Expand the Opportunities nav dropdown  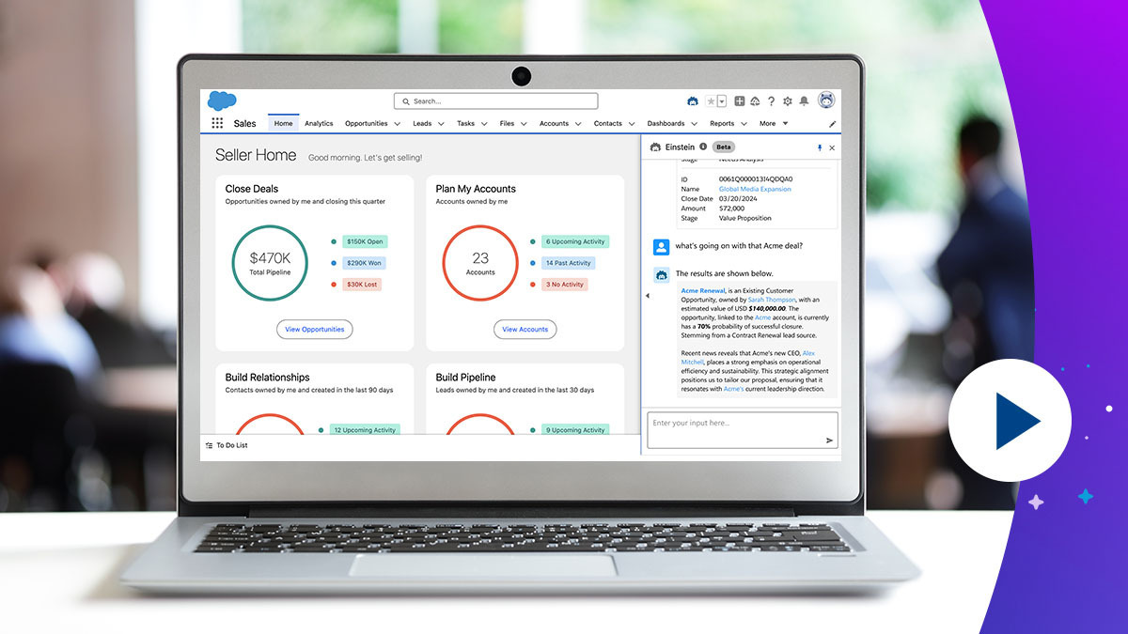pyautogui.click(x=397, y=123)
